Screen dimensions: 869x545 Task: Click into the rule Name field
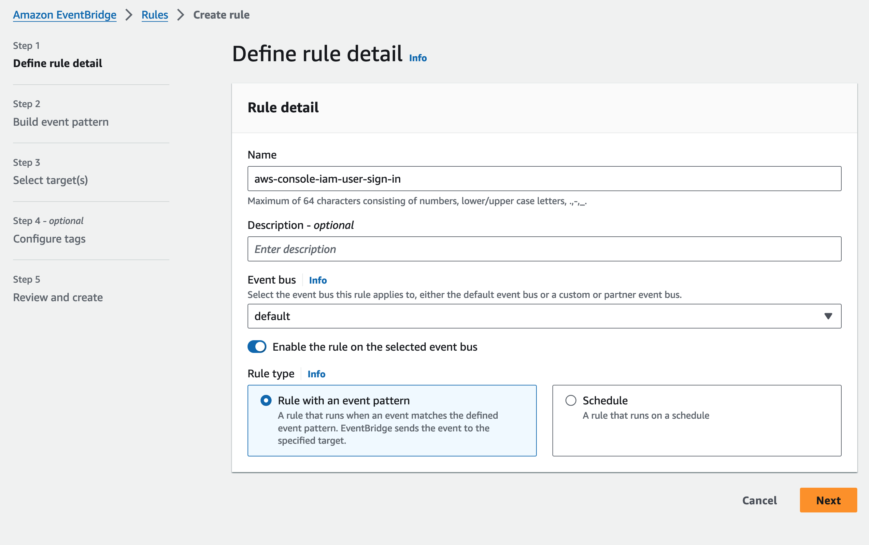point(544,179)
